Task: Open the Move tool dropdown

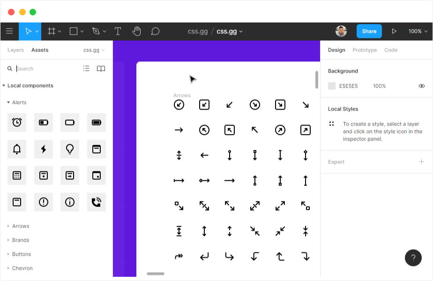Action: (35, 31)
